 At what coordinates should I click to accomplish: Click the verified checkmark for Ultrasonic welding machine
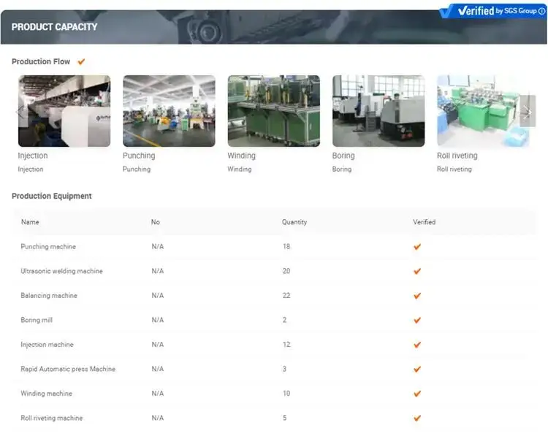(x=417, y=271)
